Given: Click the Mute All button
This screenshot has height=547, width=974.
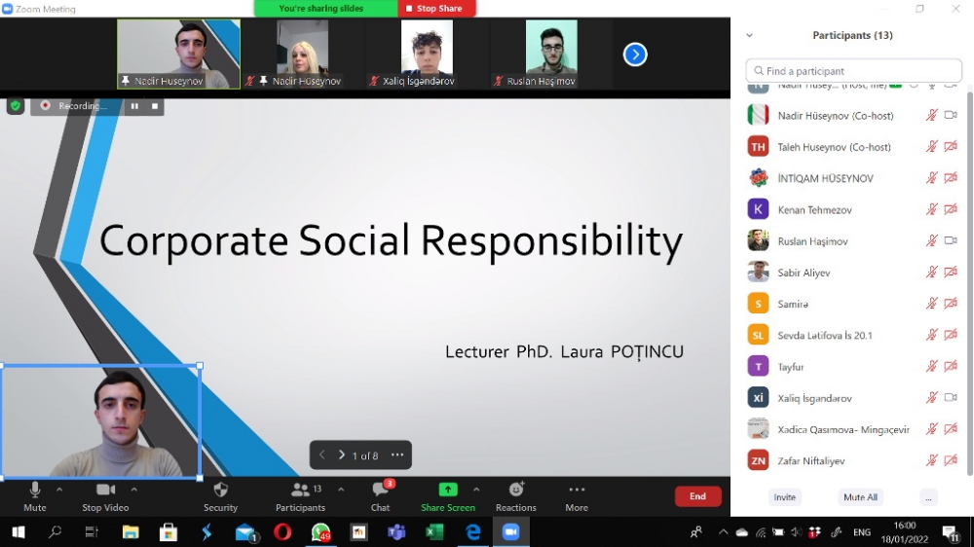Looking at the screenshot, I should 860,497.
